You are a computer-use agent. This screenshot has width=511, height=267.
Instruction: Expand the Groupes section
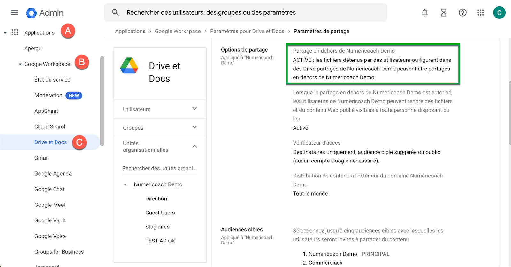pyautogui.click(x=194, y=127)
